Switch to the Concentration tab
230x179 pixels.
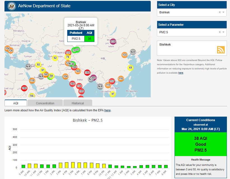(45, 103)
